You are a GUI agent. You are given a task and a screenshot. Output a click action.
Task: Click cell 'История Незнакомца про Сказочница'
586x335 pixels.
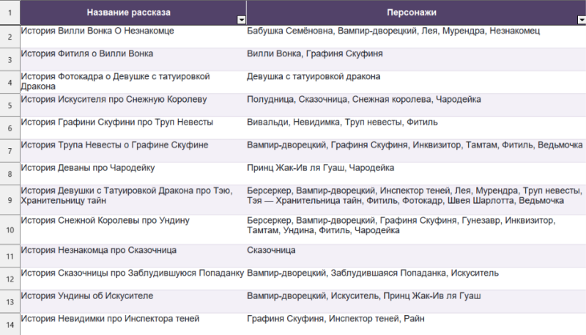[133, 256]
